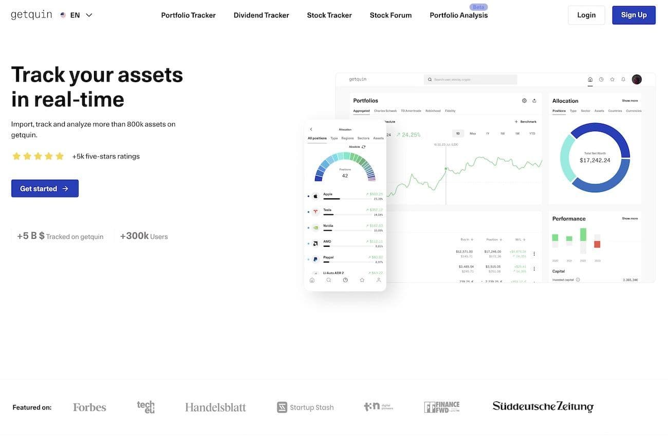The image size is (668, 442).
Task: Click the pie chart icon in the phone bottom bar
Action: [x=345, y=280]
